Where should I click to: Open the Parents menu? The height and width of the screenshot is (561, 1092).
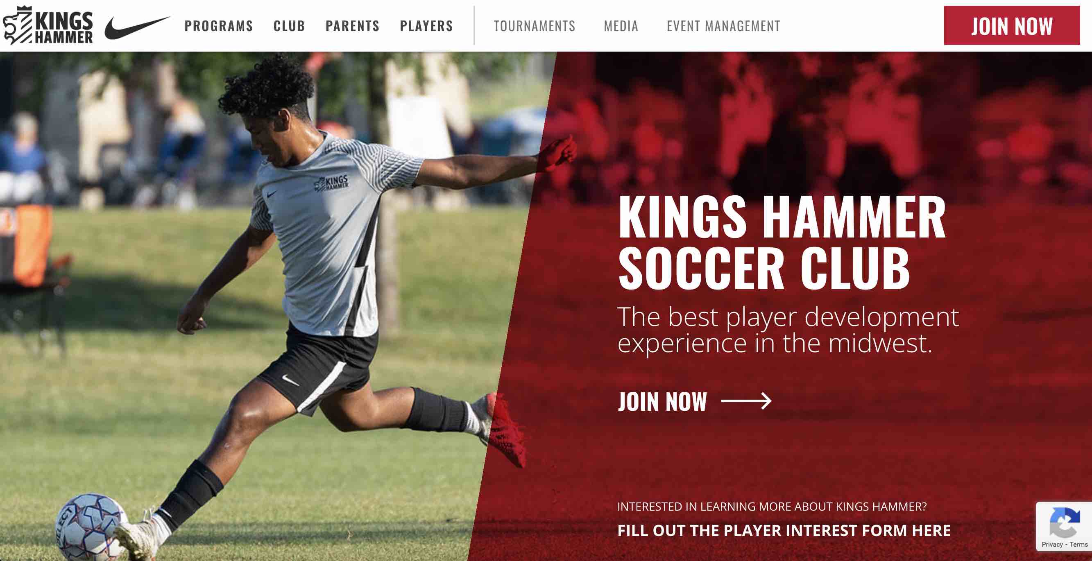pyautogui.click(x=352, y=26)
